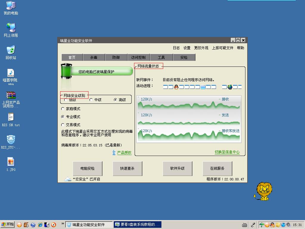Choose 家庭模式 home mode
305x229 pixels.
(x=71, y=109)
